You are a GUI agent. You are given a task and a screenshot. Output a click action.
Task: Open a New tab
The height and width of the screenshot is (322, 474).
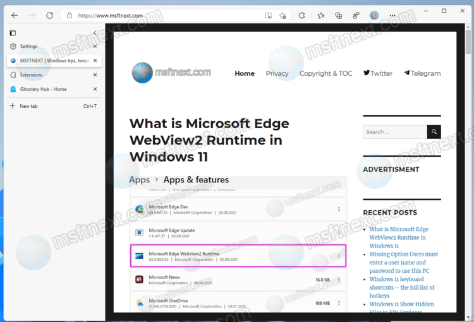click(x=54, y=106)
